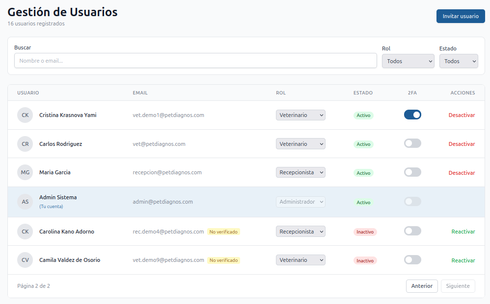Click the name Camila Valdez de Osorio
This screenshot has height=304, width=490.
[70, 260]
